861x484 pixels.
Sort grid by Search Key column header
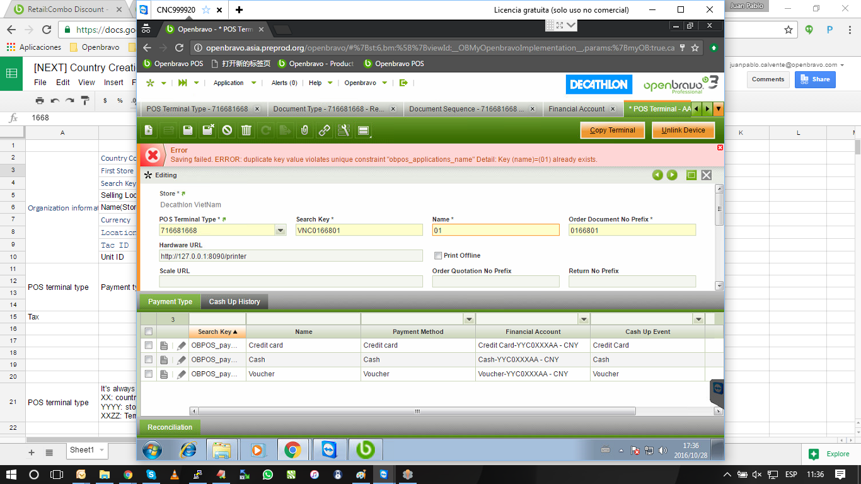click(217, 331)
